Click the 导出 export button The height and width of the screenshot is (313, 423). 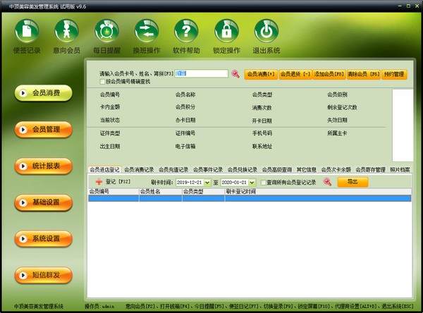click(x=352, y=182)
